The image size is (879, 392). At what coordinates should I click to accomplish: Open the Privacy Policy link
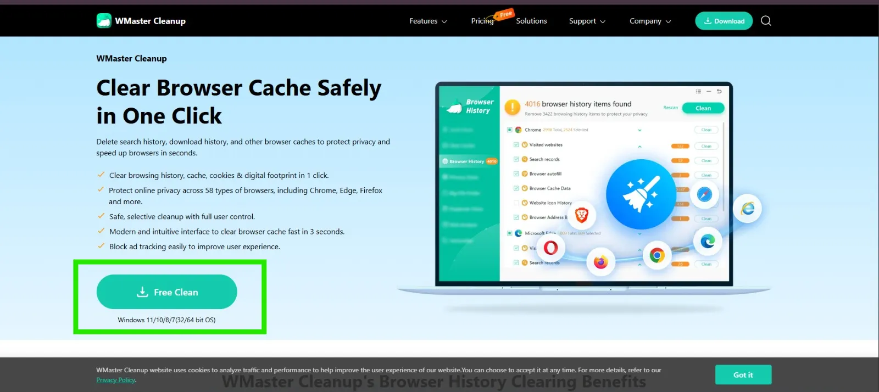click(x=115, y=380)
